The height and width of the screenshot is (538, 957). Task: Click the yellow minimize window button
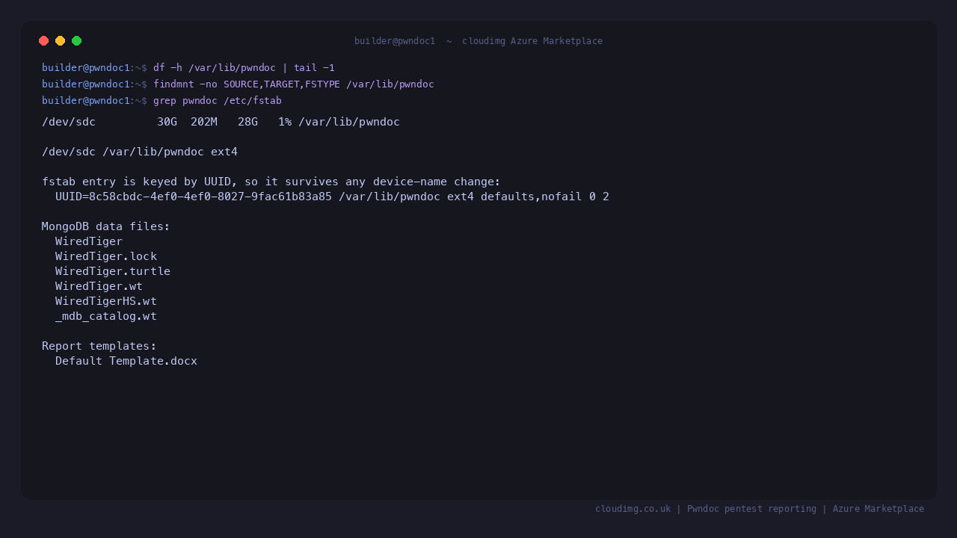pyautogui.click(x=61, y=41)
